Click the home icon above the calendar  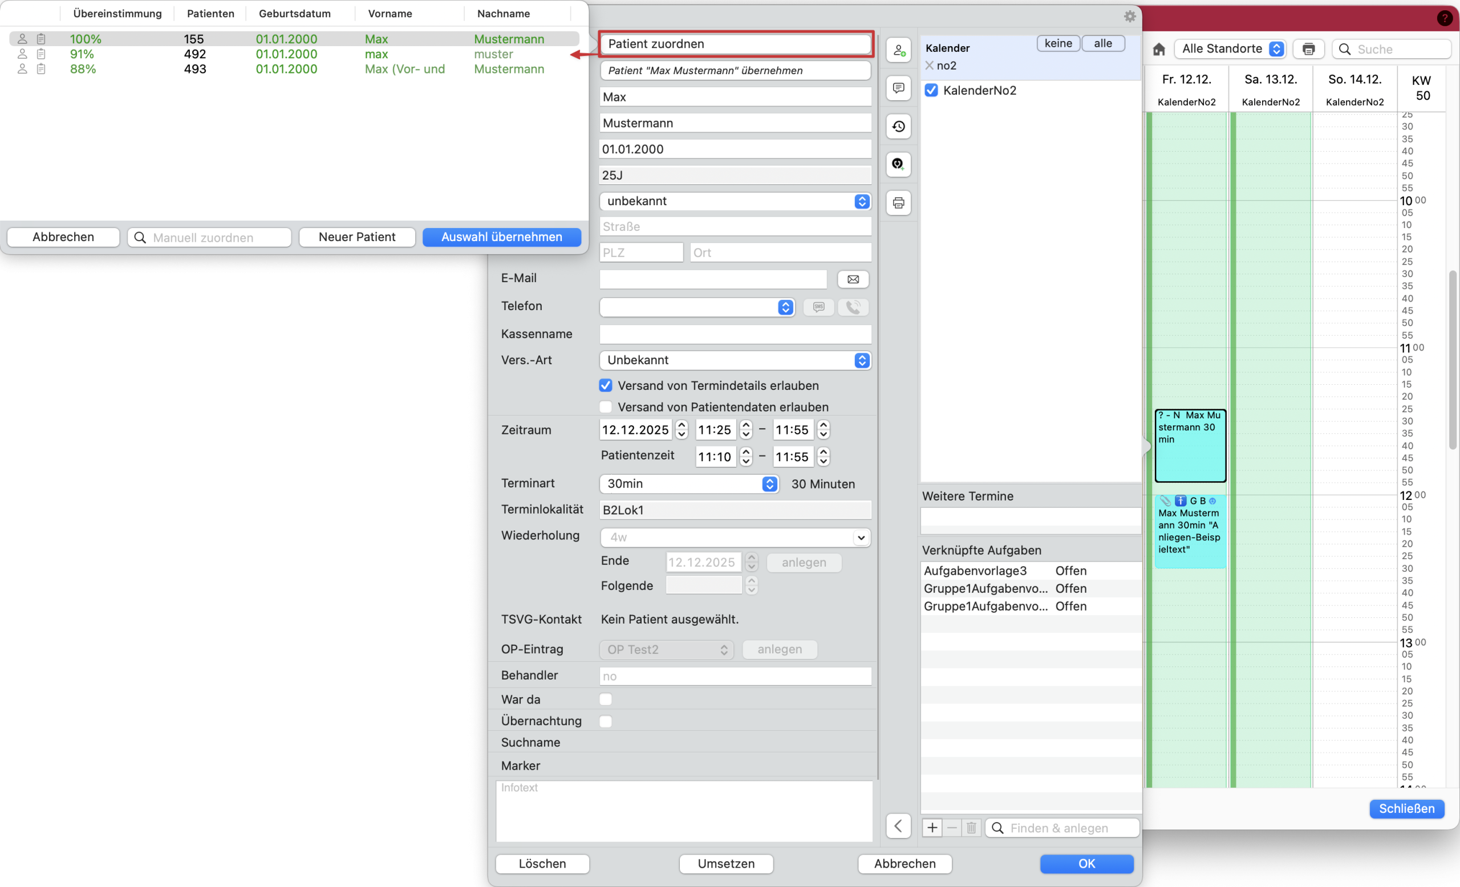click(1159, 49)
